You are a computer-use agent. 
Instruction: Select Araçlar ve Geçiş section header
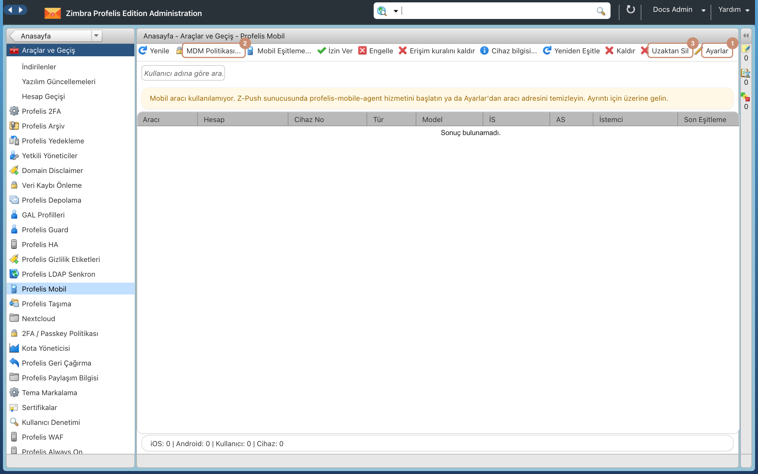point(70,50)
